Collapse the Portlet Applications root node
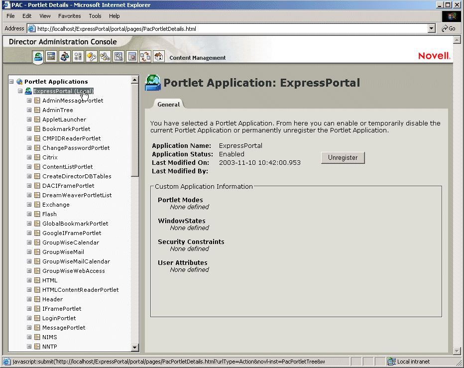Image resolution: width=464 pixels, height=368 pixels. tap(11, 82)
